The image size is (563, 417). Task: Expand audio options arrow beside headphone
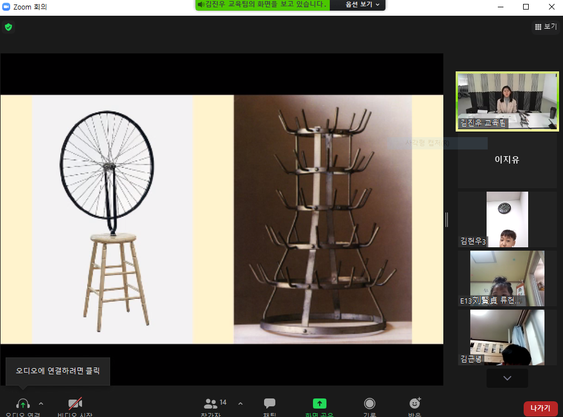tap(41, 404)
